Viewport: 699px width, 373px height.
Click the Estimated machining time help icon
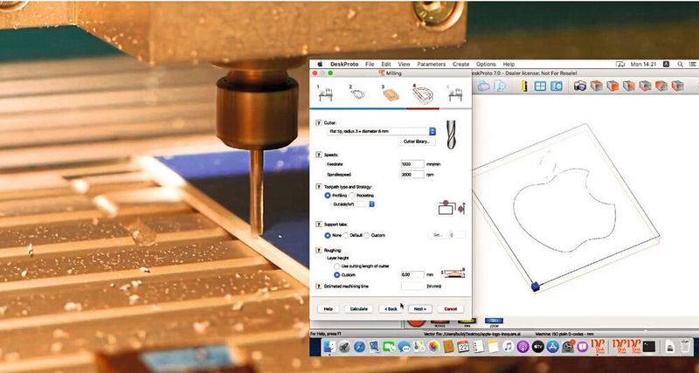pos(318,287)
